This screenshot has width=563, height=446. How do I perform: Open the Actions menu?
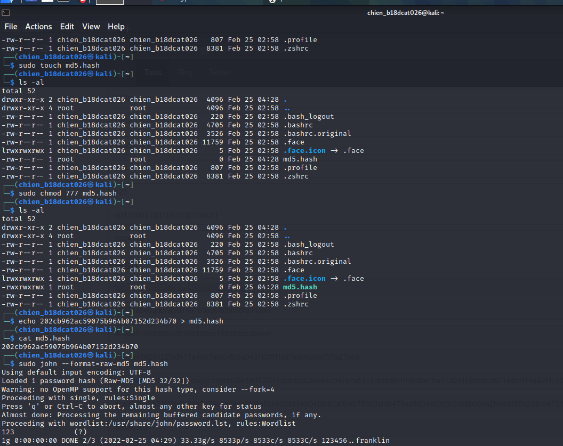tap(38, 27)
